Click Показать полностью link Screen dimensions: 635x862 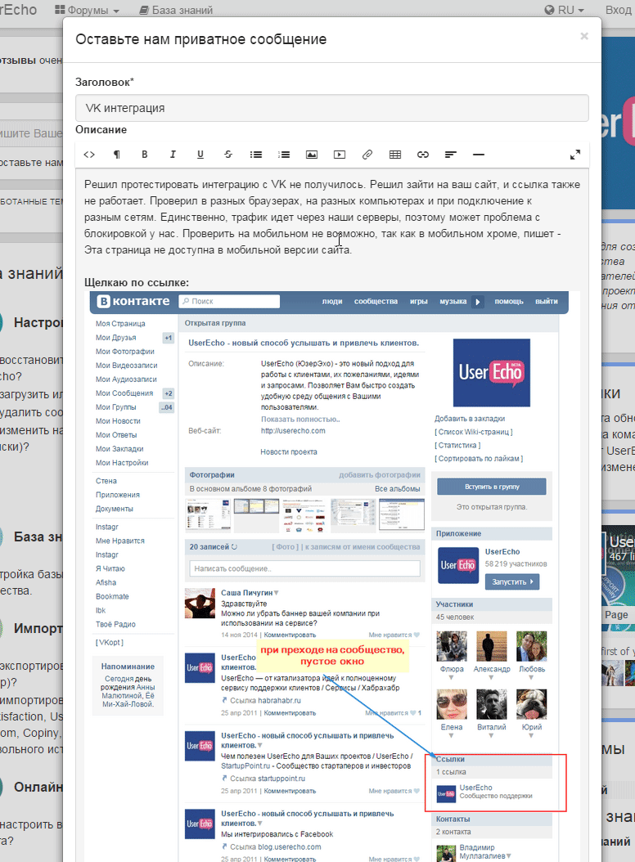pyautogui.click(x=300, y=419)
